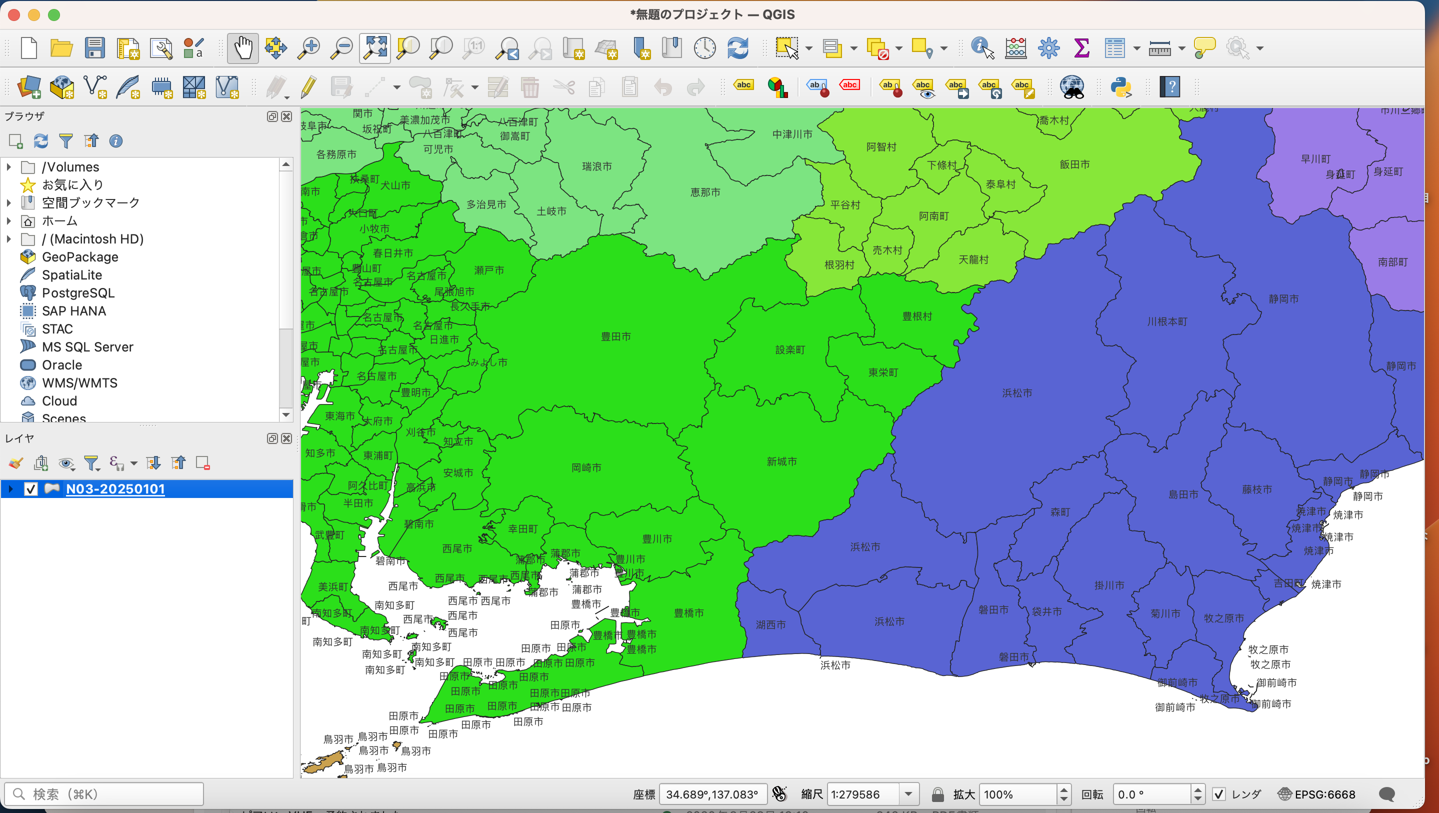
Task: Expand the N03-20250101 layer tree arrow
Action: point(10,489)
